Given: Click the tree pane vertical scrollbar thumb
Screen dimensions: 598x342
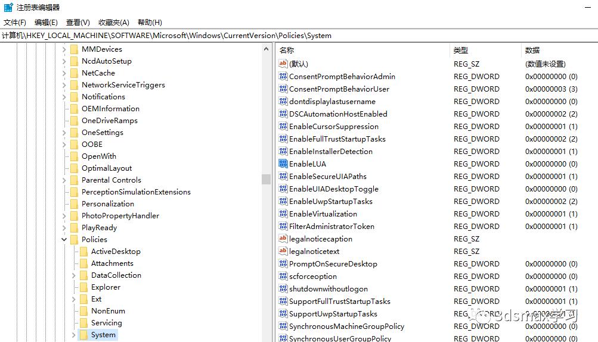Looking at the screenshot, I should tap(266, 179).
